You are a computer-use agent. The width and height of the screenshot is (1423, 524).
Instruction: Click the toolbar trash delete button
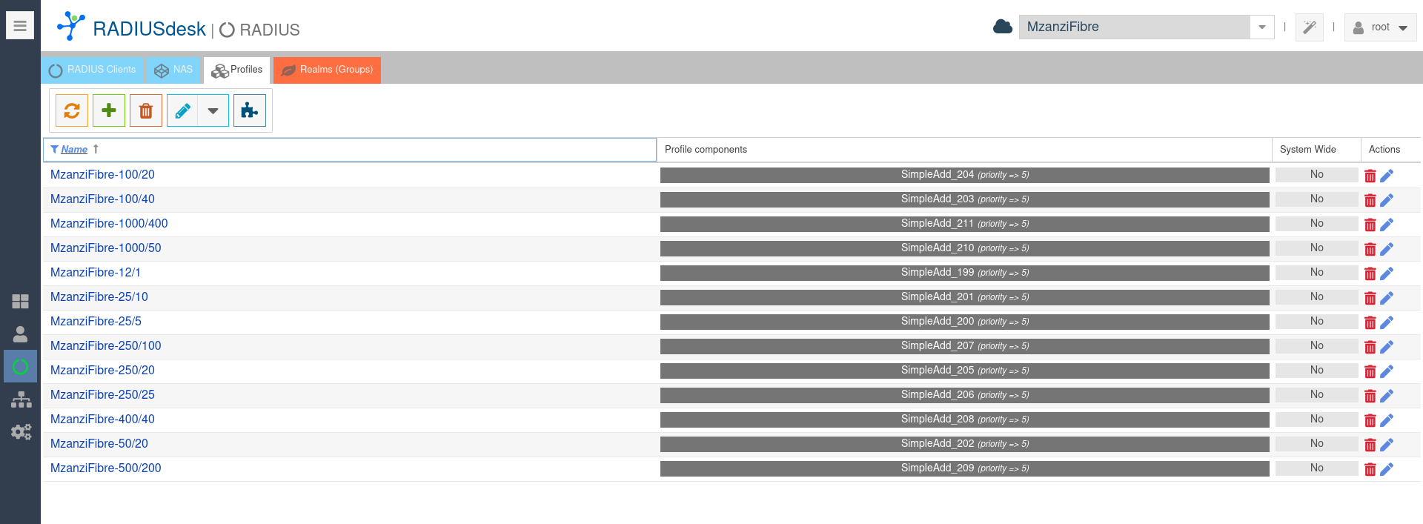[146, 110]
